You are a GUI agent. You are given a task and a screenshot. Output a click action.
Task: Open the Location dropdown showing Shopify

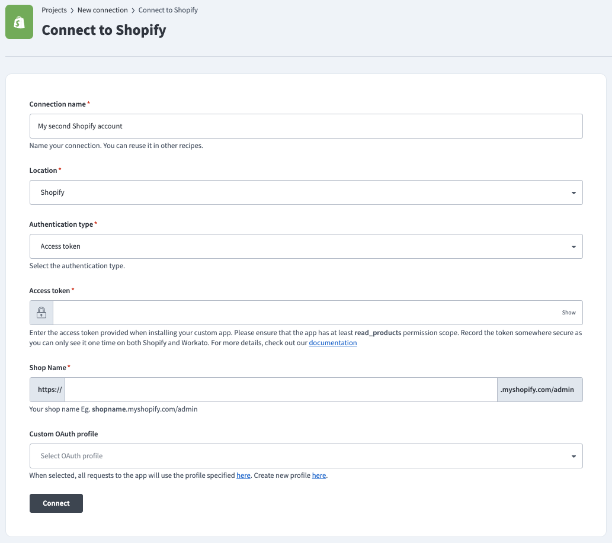pos(306,192)
